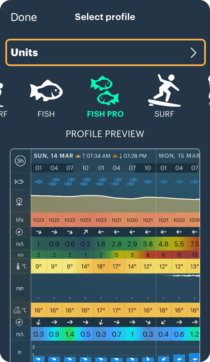Click the 3h time interval indicator
Viewport: 210px width, 362px height.
[20, 161]
